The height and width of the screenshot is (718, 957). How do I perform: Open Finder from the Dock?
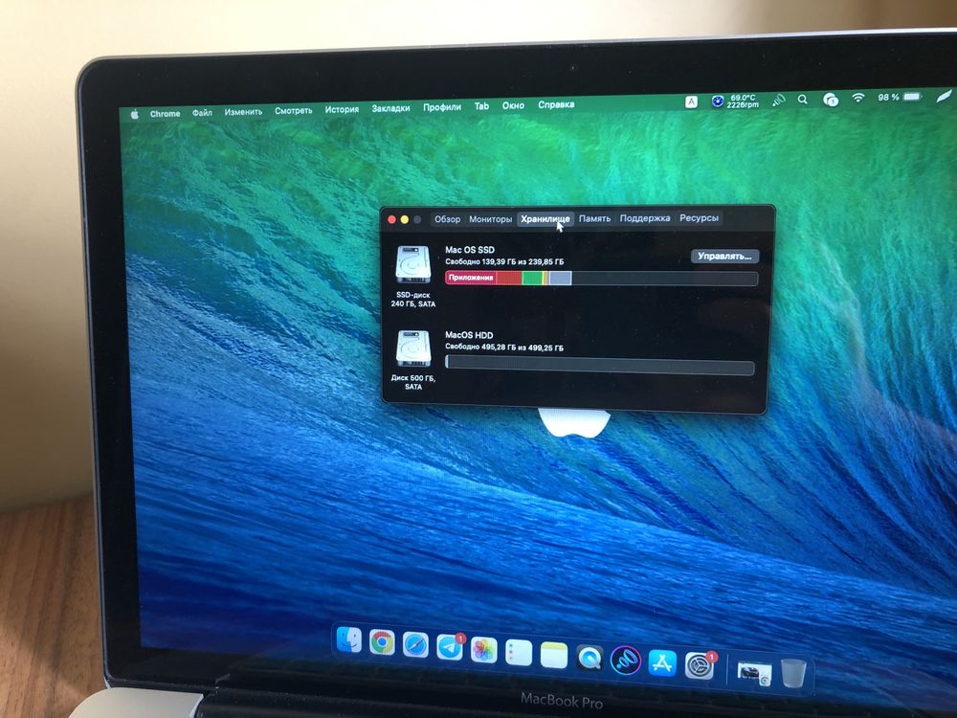pos(349,639)
